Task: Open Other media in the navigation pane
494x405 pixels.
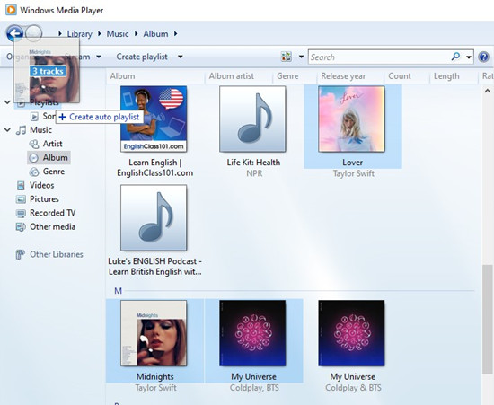Action: [x=52, y=227]
